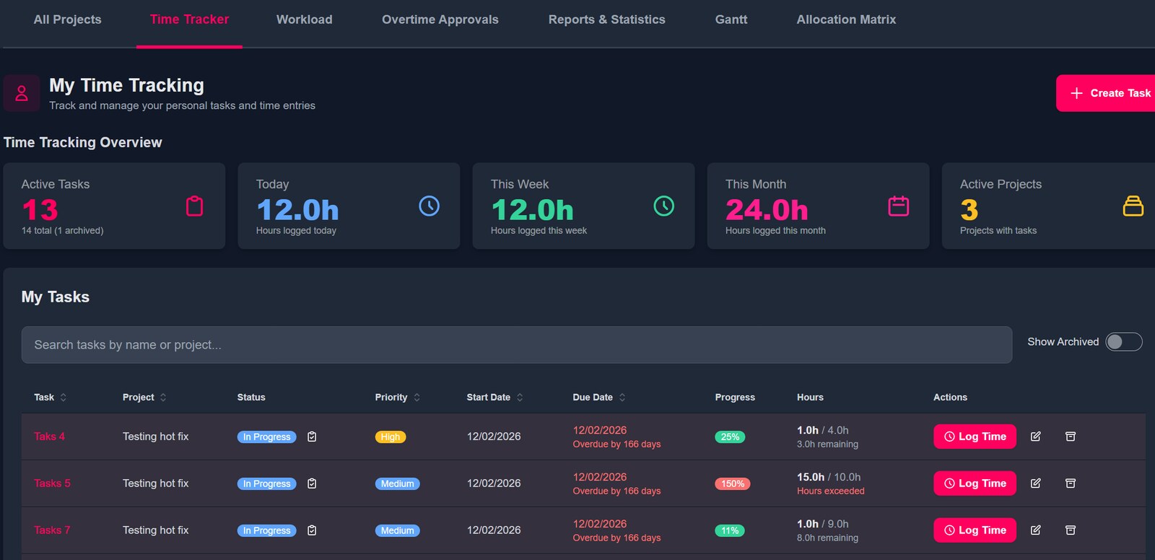Image resolution: width=1155 pixels, height=560 pixels.
Task: Click clipboard icon next to Tasks 7 status
Action: coord(312,530)
